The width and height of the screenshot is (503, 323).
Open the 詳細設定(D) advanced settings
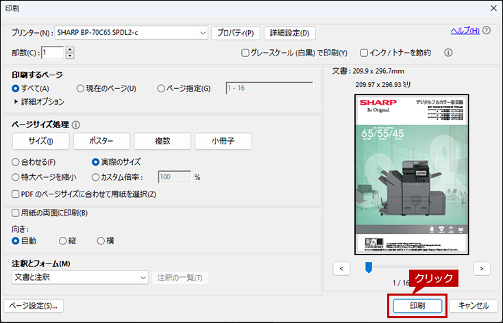[x=289, y=33]
